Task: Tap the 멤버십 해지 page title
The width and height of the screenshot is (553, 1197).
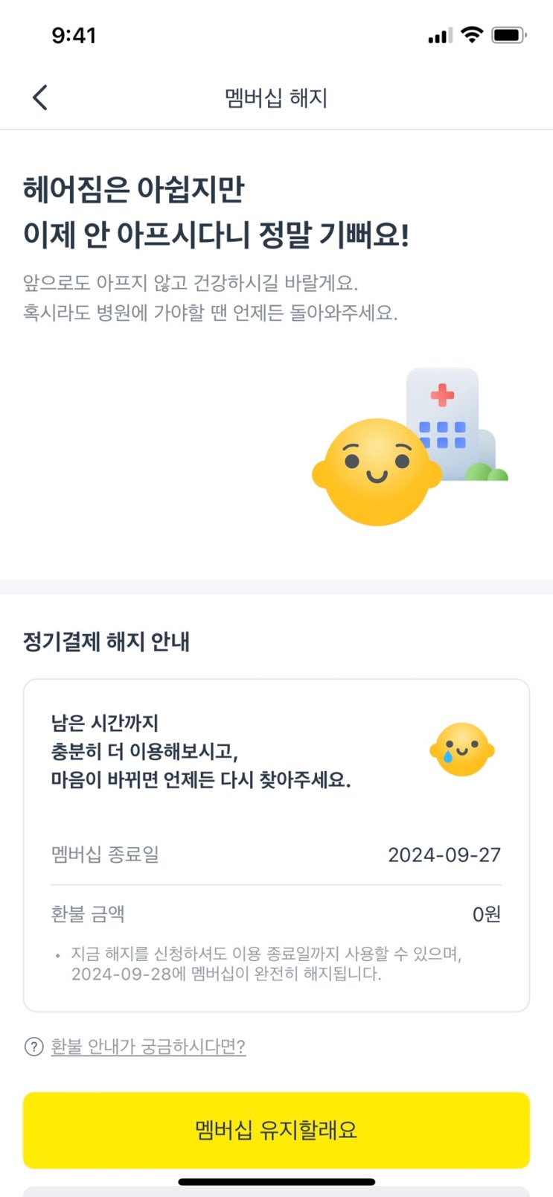Action: point(276,98)
